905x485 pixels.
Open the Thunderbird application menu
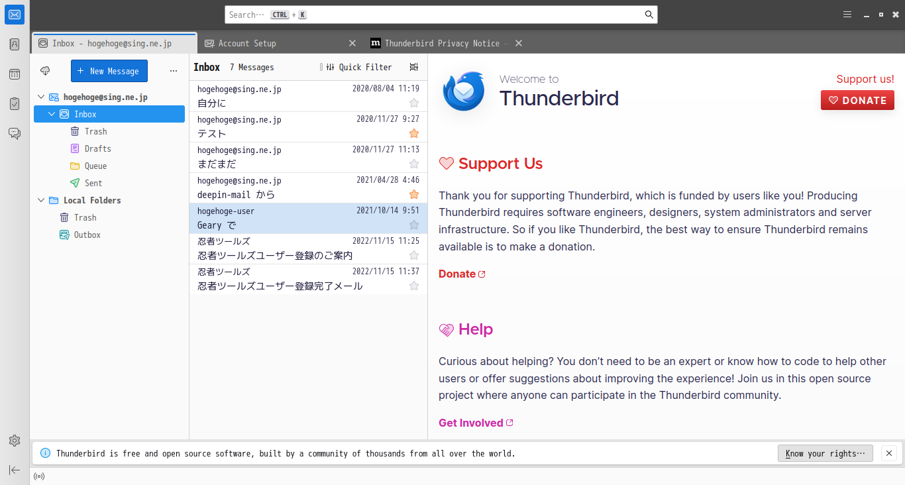847,15
